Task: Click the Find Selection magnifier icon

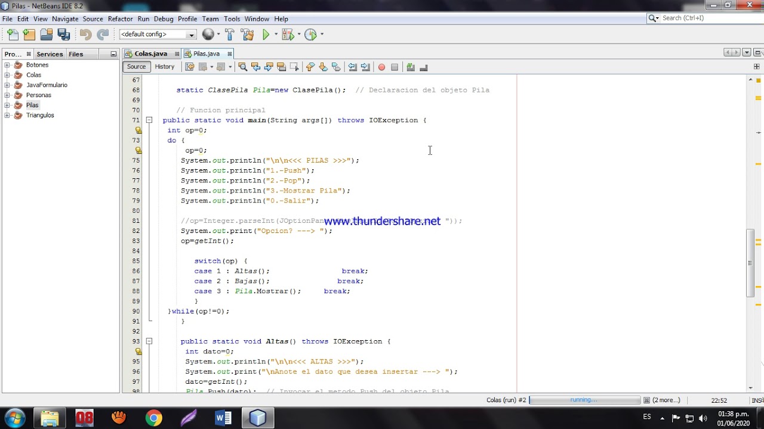Action: [242, 67]
